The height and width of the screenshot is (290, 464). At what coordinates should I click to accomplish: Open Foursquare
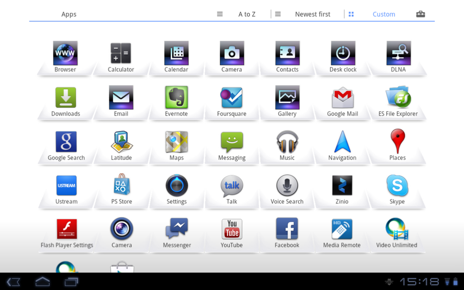(x=232, y=97)
